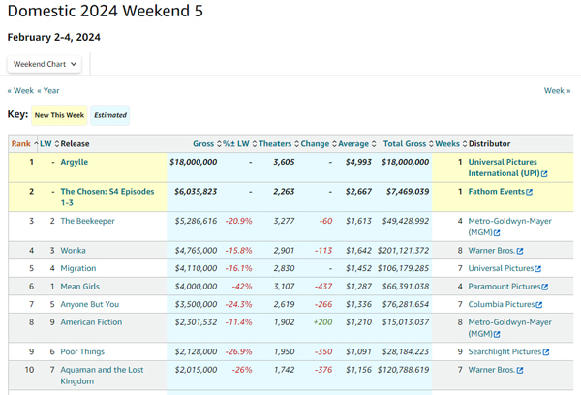Open the Argylle release page
581x395 pixels.
[75, 162]
